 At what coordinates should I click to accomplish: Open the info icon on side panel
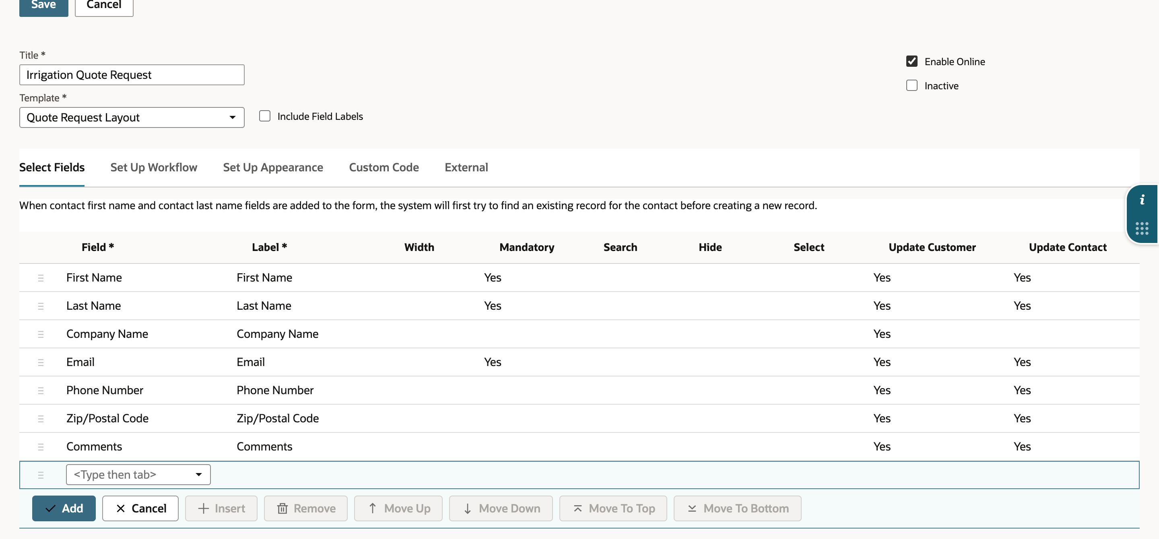pos(1142,200)
